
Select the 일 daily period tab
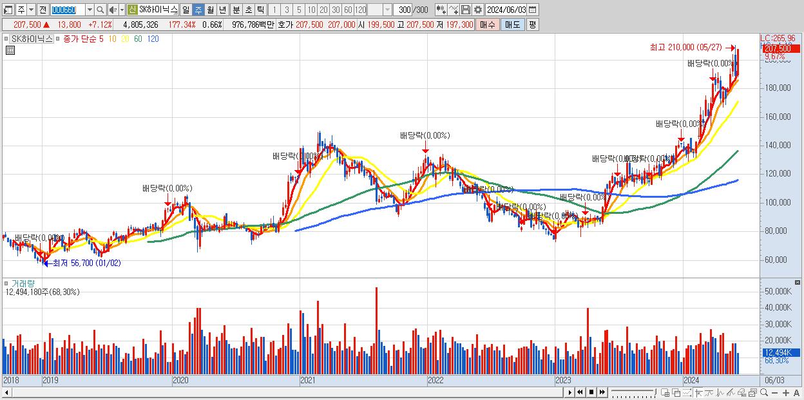(x=186, y=10)
